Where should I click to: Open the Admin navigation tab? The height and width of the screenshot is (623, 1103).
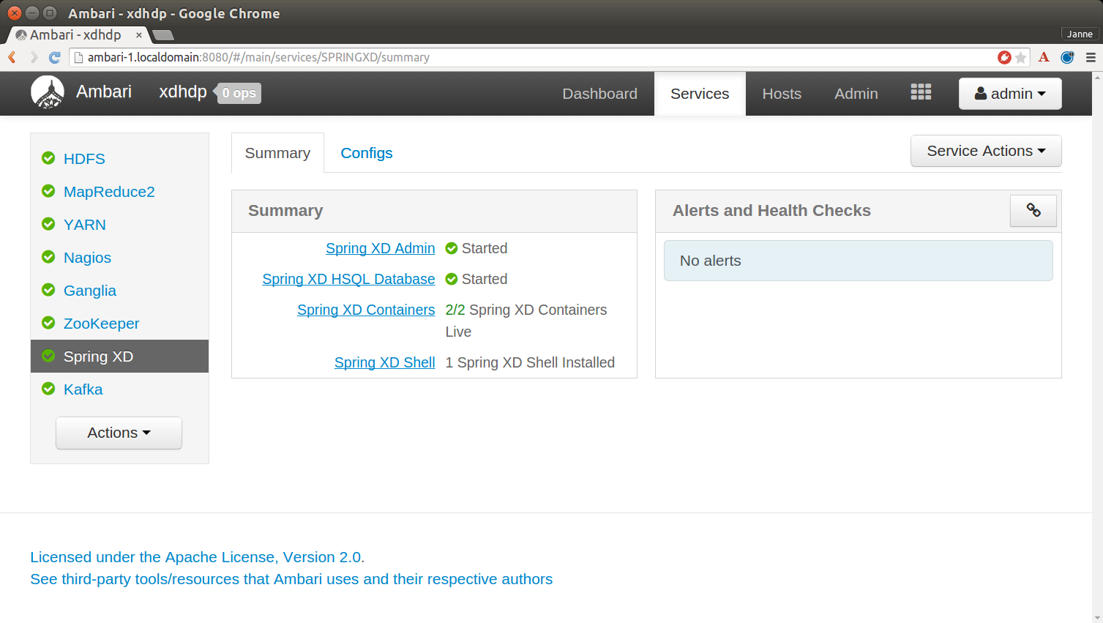click(x=856, y=94)
